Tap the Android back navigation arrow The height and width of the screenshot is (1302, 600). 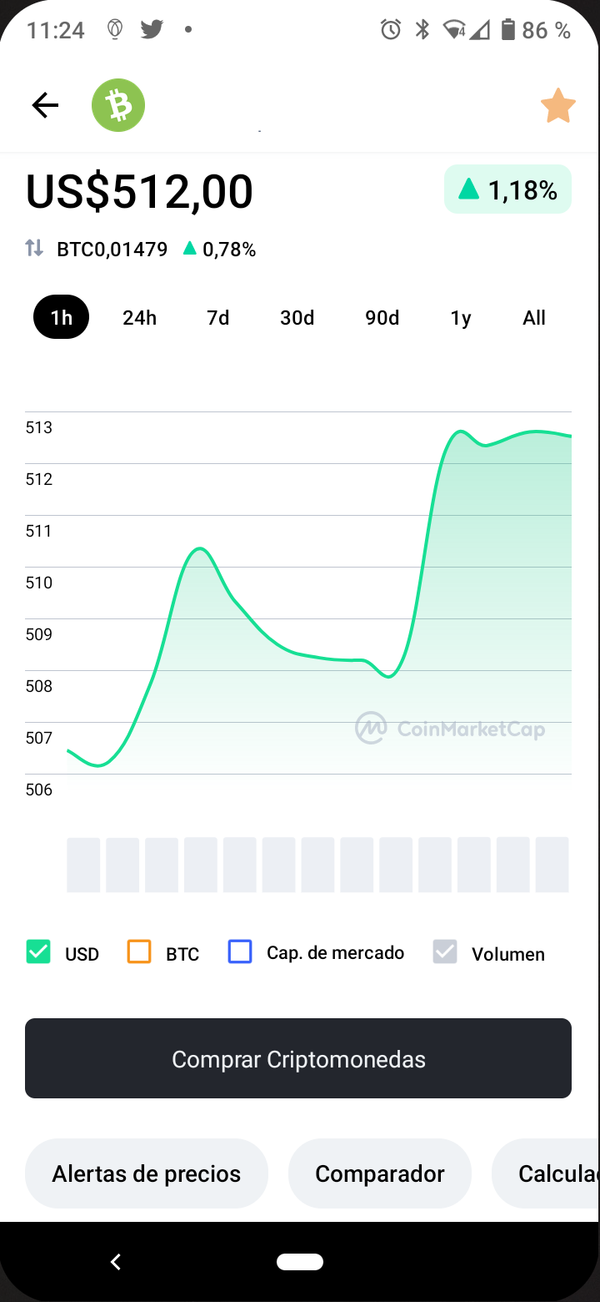[116, 1262]
